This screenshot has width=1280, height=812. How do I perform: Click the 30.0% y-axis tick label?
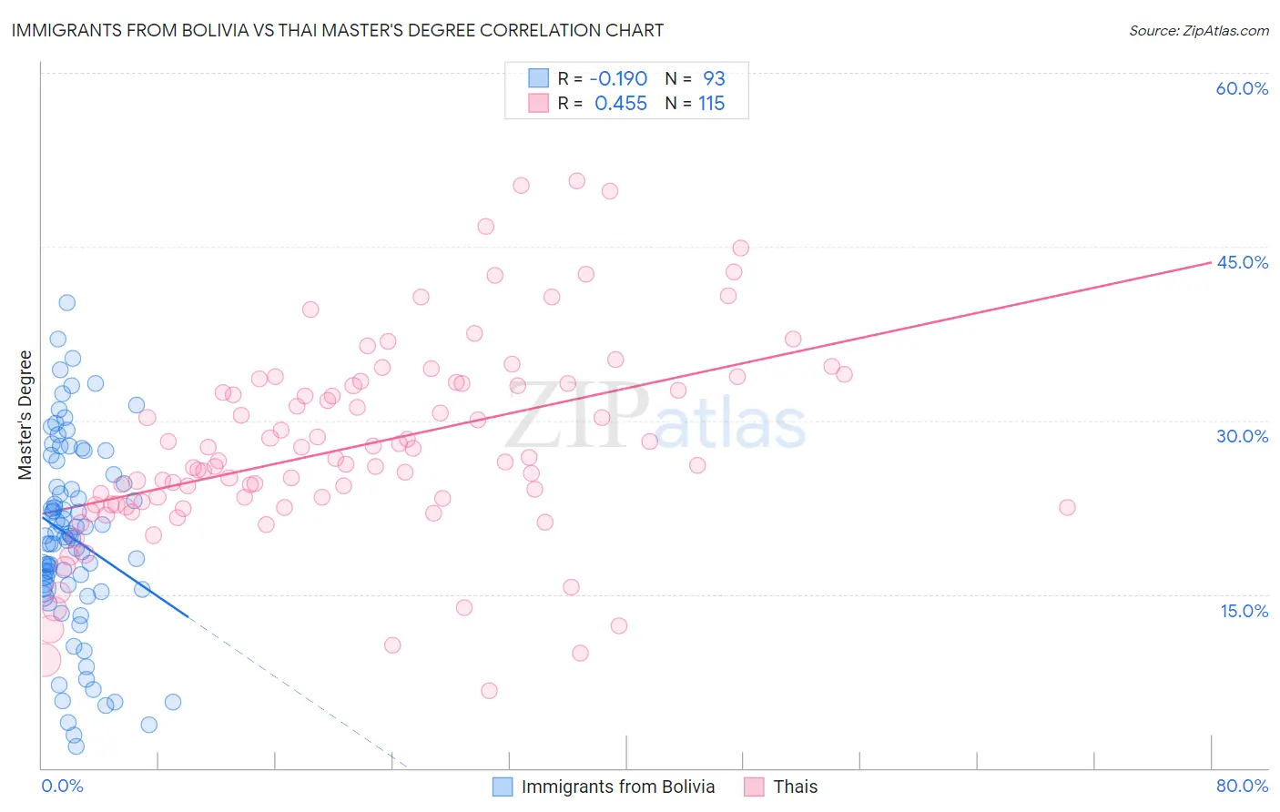1242,436
